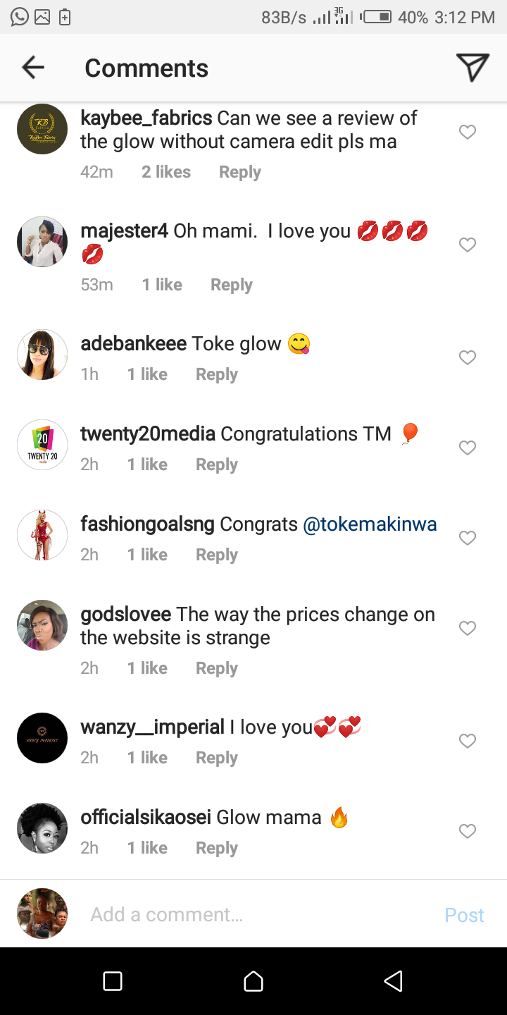Reply to kaybee_fabrics comment
The height and width of the screenshot is (1015, 507).
point(239,172)
